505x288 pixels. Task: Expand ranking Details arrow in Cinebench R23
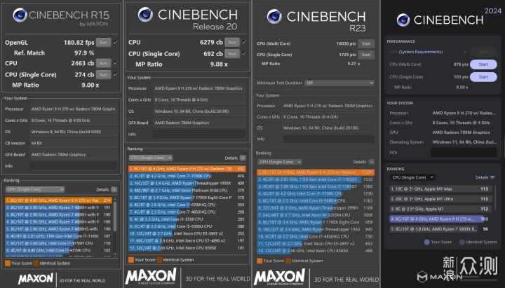pyautogui.click(x=372, y=162)
